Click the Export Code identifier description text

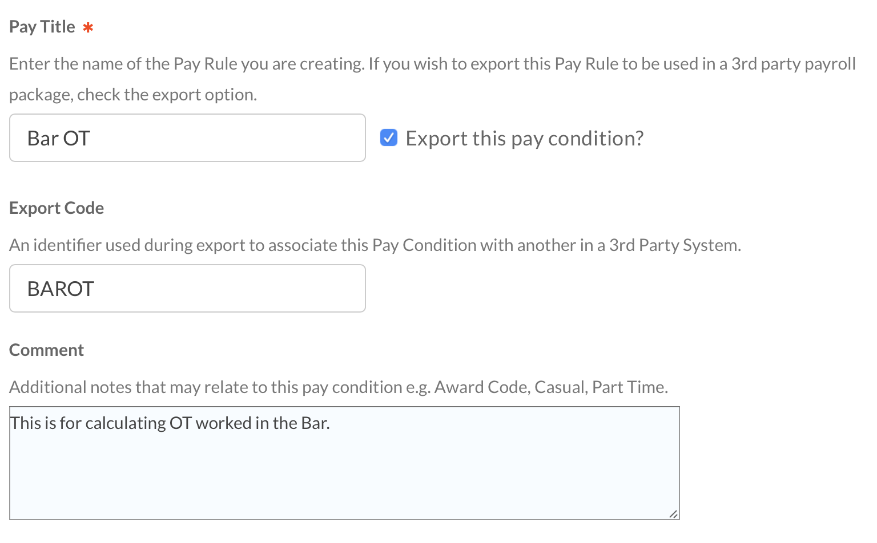pyautogui.click(x=375, y=245)
